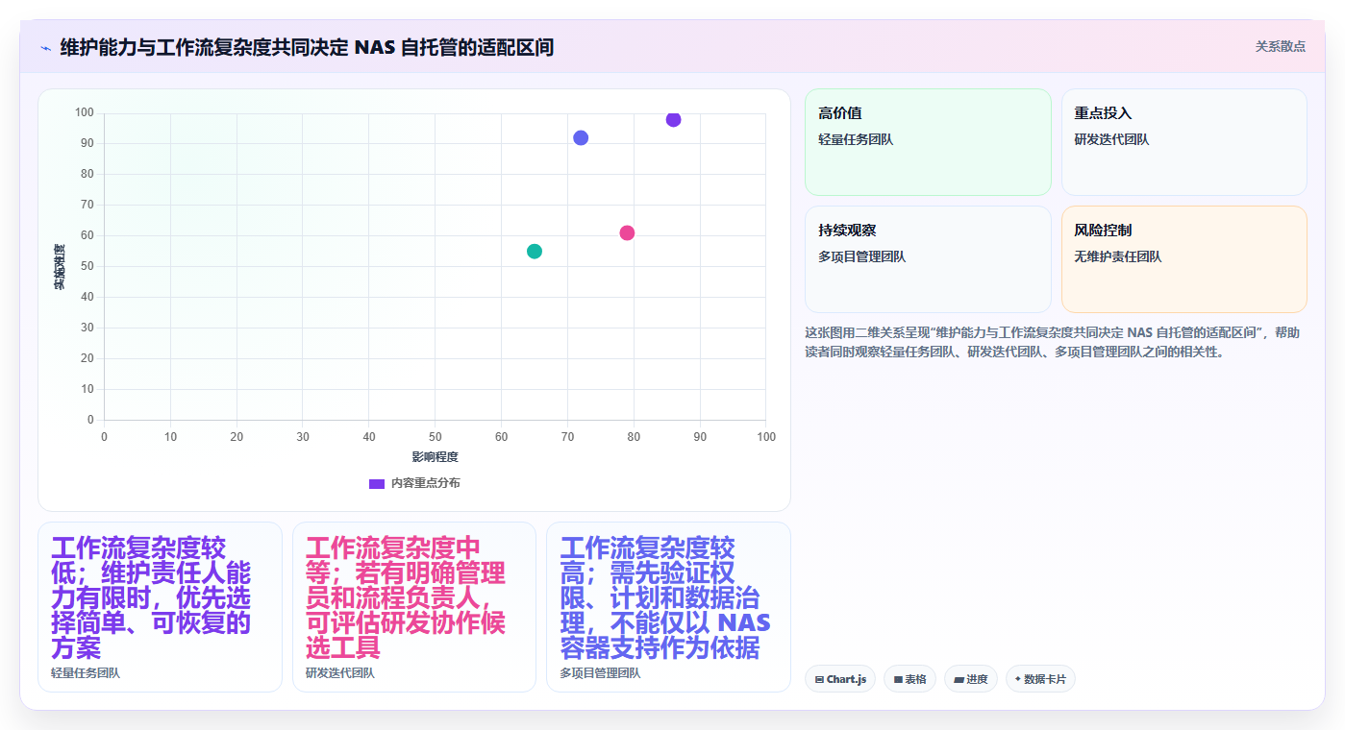Click the 内容重点分布 legend label
The image size is (1345, 730).
[x=425, y=483]
